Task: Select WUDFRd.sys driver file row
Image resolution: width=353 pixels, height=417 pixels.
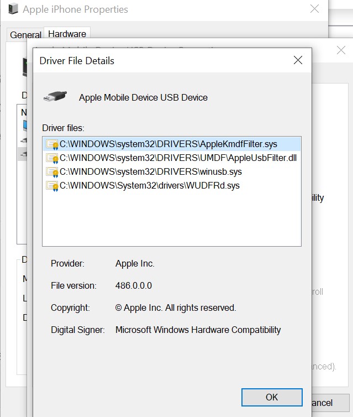Action: 172,185
